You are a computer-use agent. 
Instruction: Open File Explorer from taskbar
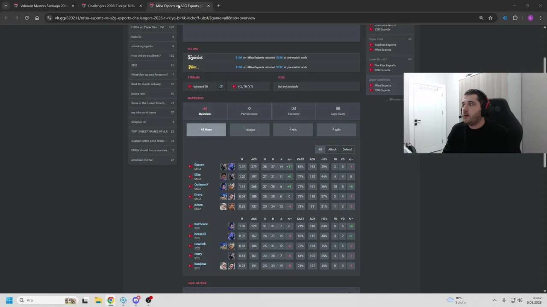point(98,300)
